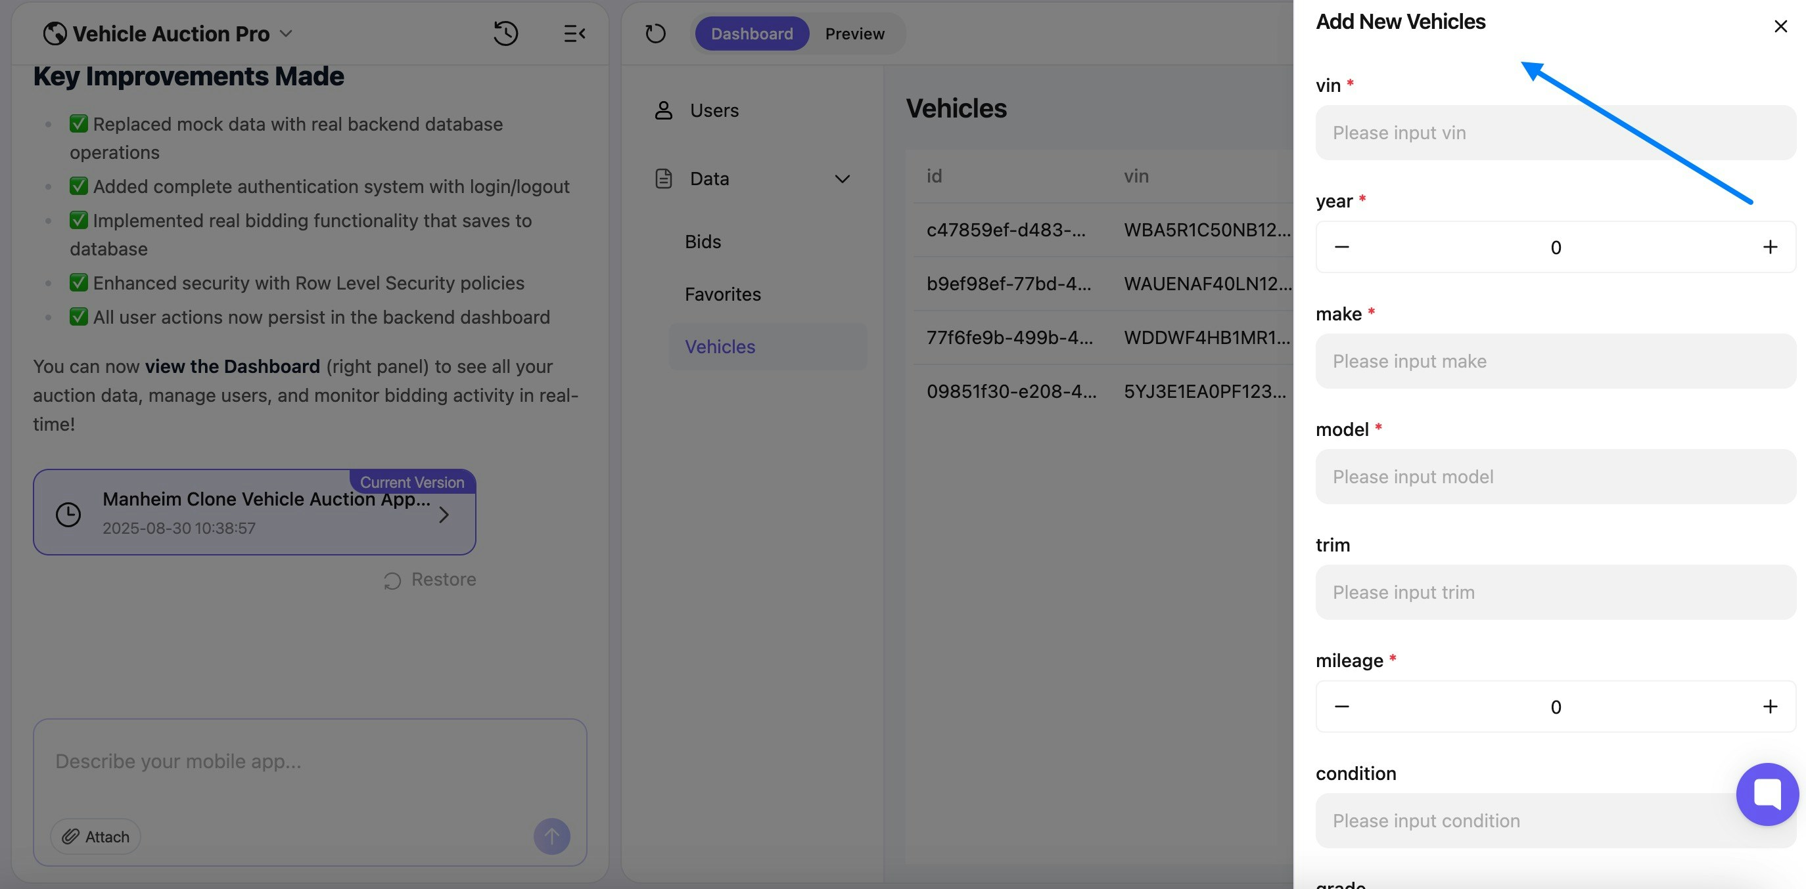
Task: Close the Add New Vehicles panel
Action: (x=1780, y=26)
